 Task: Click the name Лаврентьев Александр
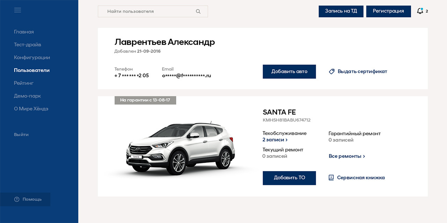coord(165,42)
